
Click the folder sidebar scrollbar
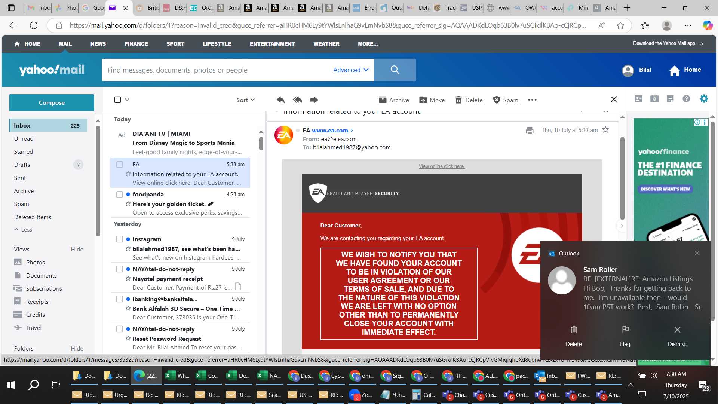tap(98, 181)
